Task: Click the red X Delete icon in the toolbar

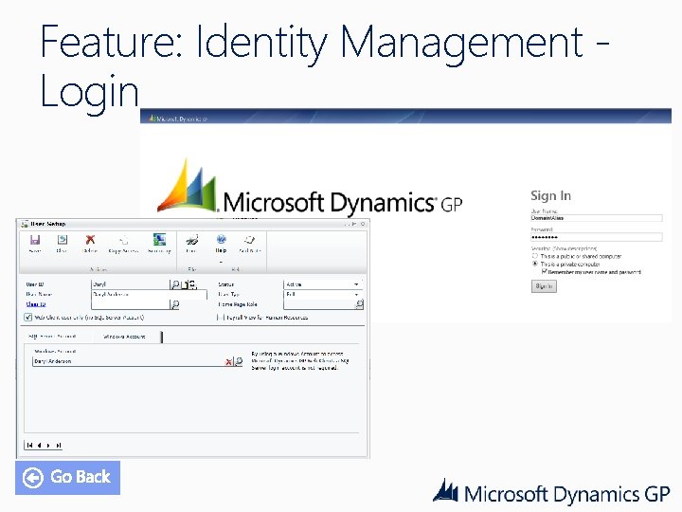Action: click(90, 240)
